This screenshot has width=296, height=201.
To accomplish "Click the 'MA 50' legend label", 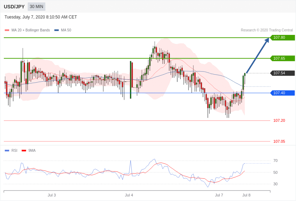I will tap(66, 30).
